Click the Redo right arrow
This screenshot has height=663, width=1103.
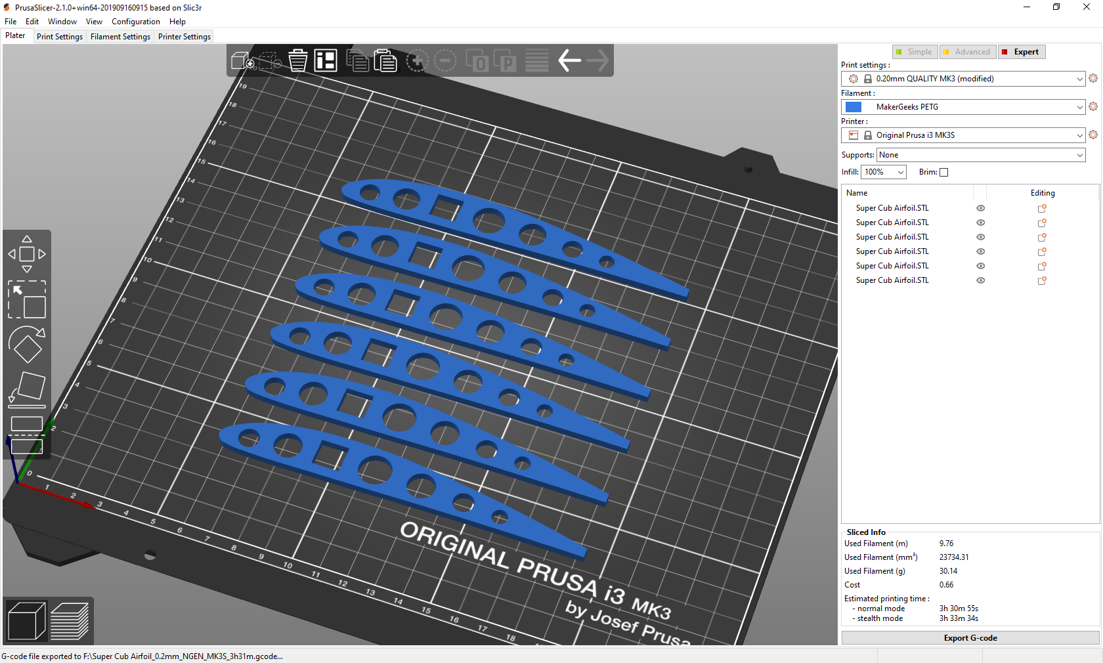(597, 60)
